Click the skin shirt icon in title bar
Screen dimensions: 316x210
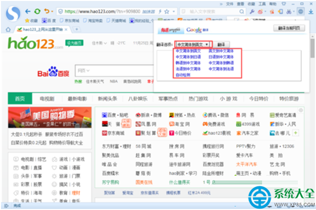284,4
